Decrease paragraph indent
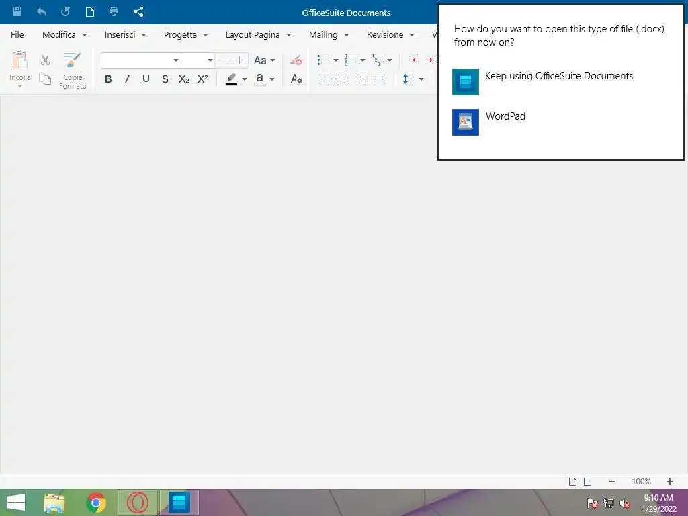The width and height of the screenshot is (688, 516). point(413,60)
